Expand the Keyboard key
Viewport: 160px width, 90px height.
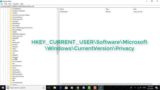coord(9,21)
